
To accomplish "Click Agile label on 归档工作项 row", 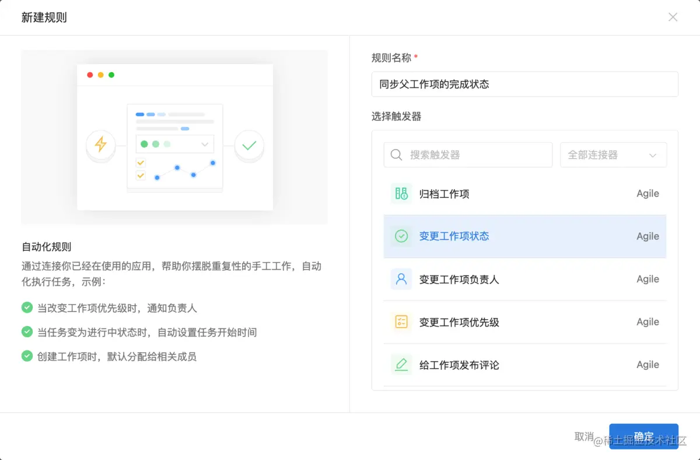I will (x=647, y=194).
